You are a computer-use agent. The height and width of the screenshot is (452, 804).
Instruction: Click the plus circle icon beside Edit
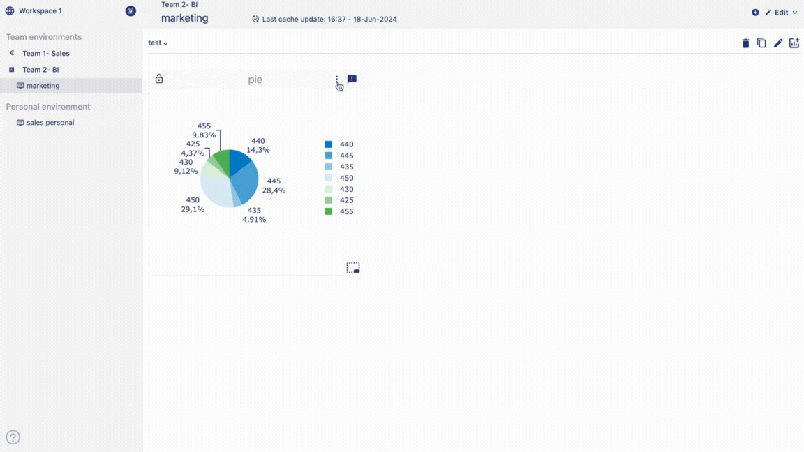coord(755,13)
